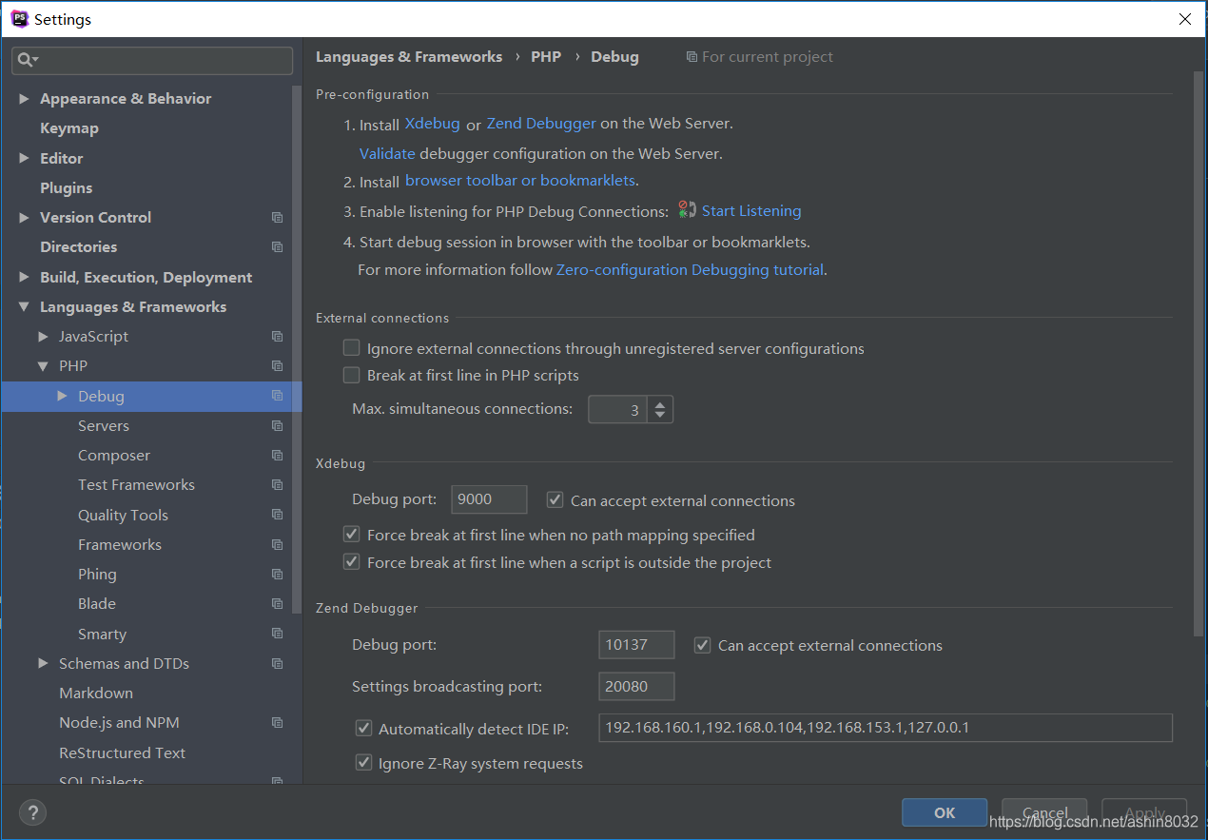The image size is (1208, 840).
Task: Click project-level icon next to Servers
Action: coord(277,426)
